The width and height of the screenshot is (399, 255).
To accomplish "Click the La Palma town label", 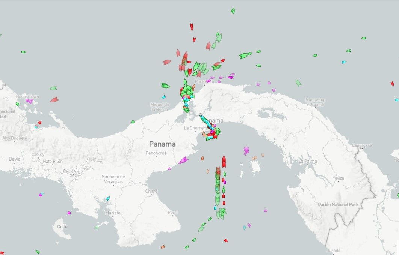I will click(x=308, y=161).
